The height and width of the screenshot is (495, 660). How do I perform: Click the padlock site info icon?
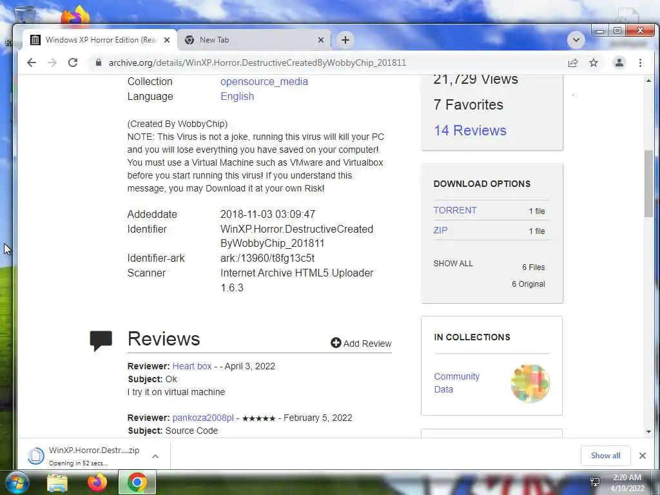click(x=99, y=63)
